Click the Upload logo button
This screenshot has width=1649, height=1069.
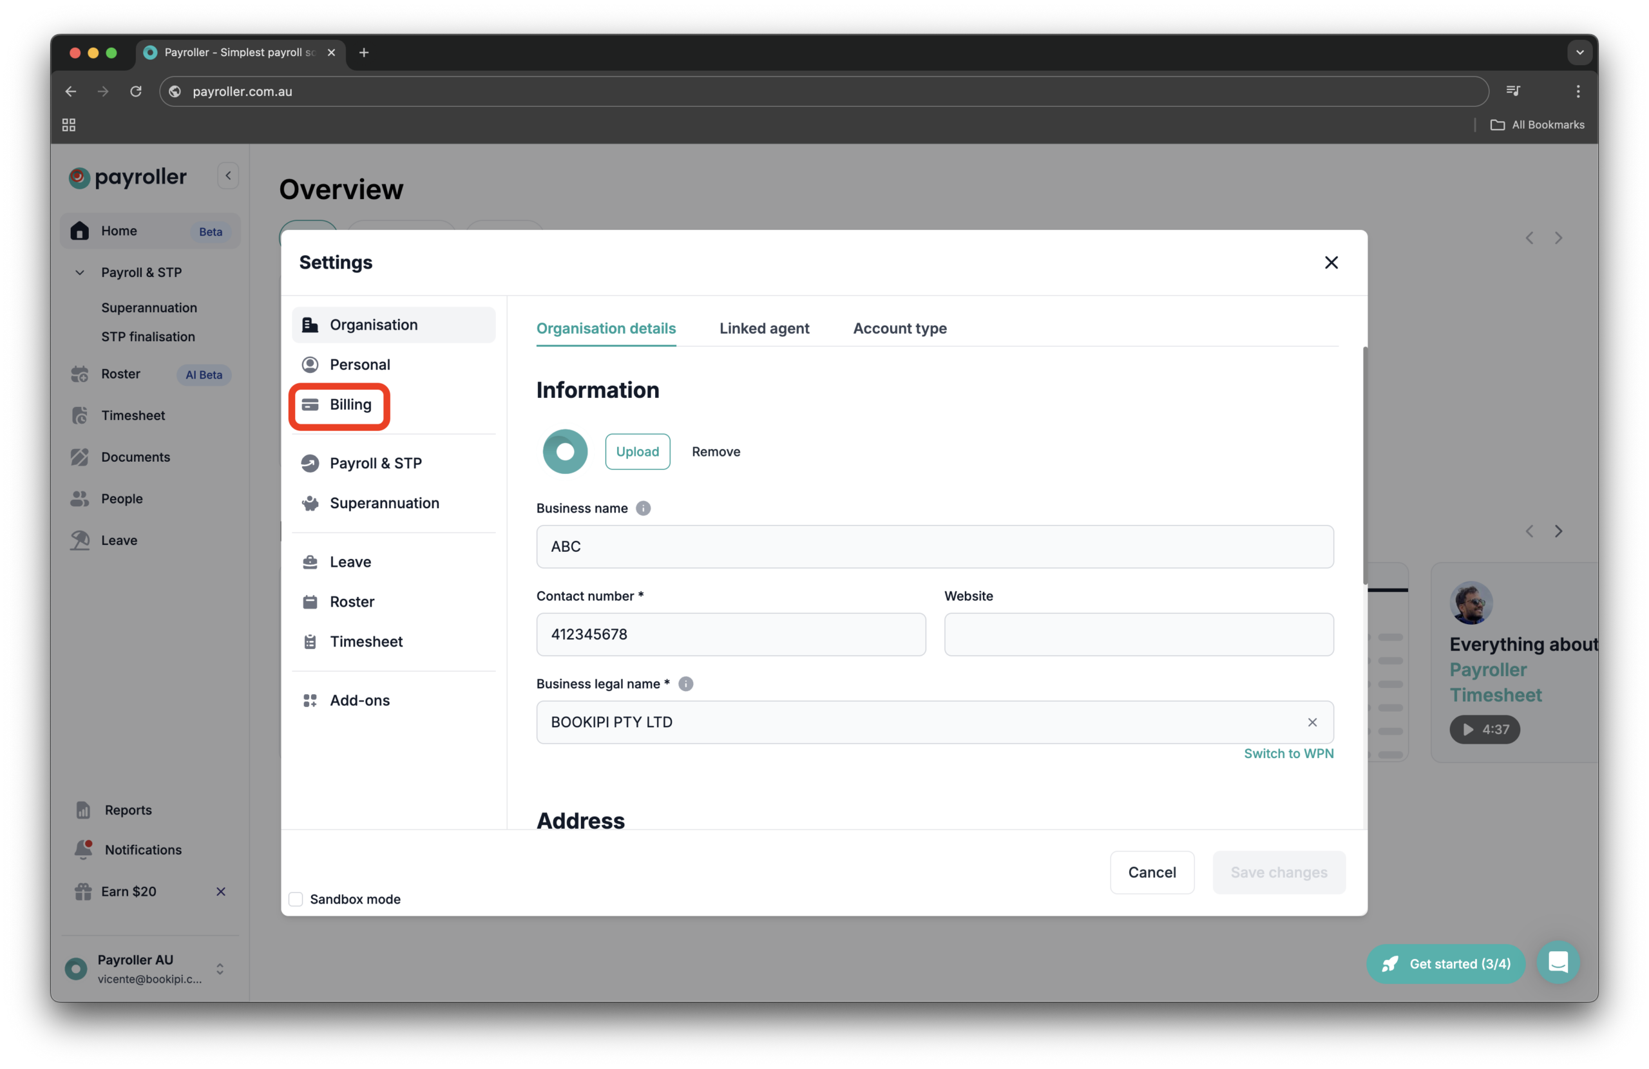tap(637, 451)
